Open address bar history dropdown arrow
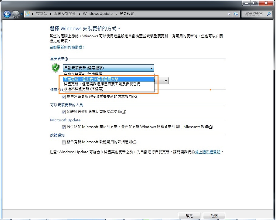The image size is (276, 220). tap(229, 14)
